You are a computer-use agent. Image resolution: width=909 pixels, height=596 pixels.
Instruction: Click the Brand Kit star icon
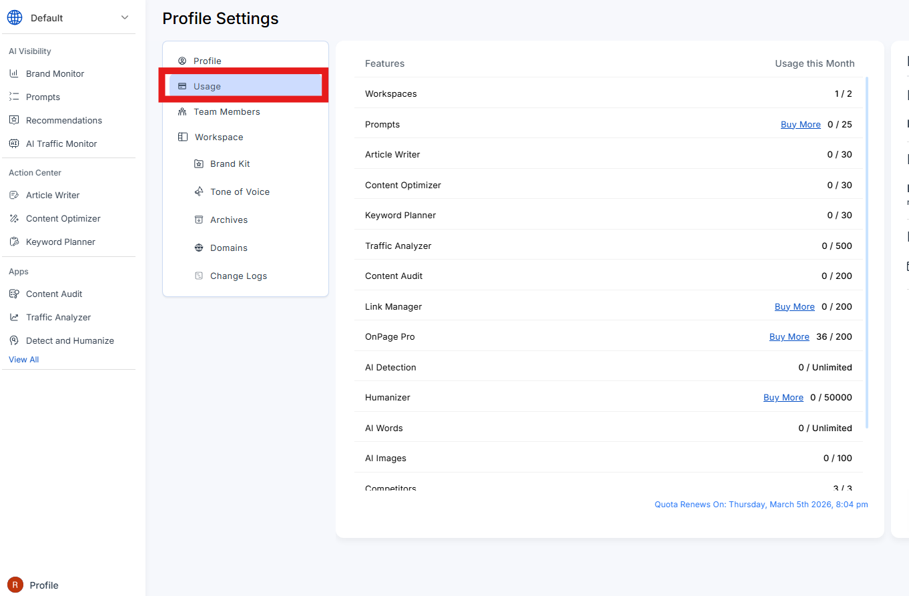tap(199, 164)
